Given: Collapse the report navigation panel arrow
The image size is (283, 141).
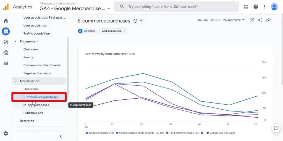Looking at the screenshot, I should pyautogui.click(x=61, y=136).
